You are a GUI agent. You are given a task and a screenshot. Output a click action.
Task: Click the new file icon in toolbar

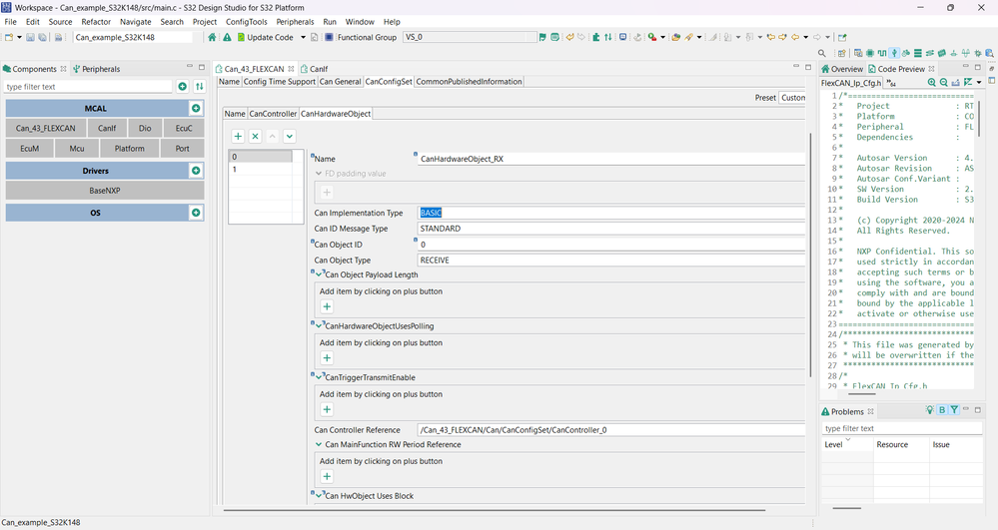coord(9,37)
